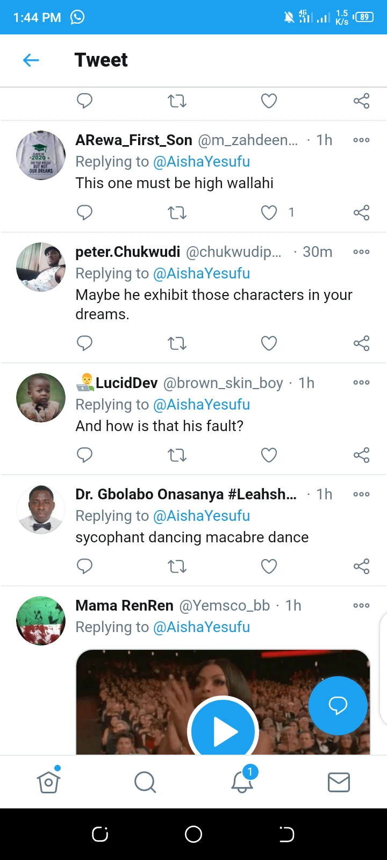The height and width of the screenshot is (860, 387).
Task: Expand overflow menu on Mama RenRen's tweet
Action: pyautogui.click(x=361, y=606)
